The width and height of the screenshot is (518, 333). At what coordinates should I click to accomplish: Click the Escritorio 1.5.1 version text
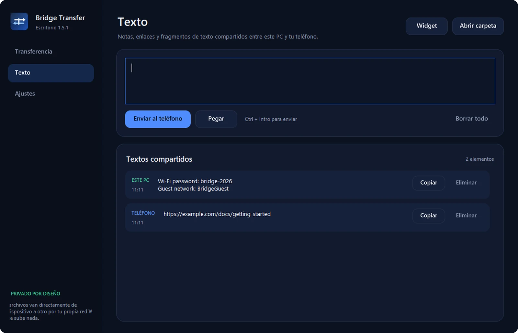(52, 28)
